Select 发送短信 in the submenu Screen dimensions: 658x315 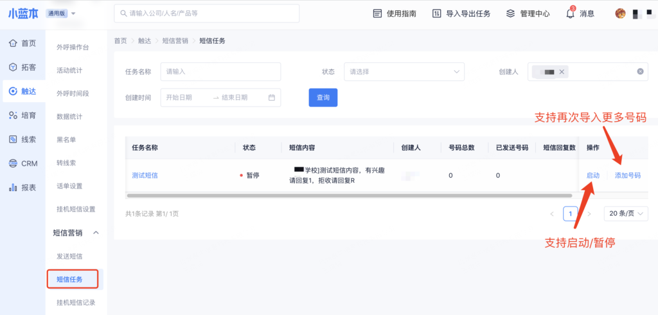pyautogui.click(x=69, y=256)
